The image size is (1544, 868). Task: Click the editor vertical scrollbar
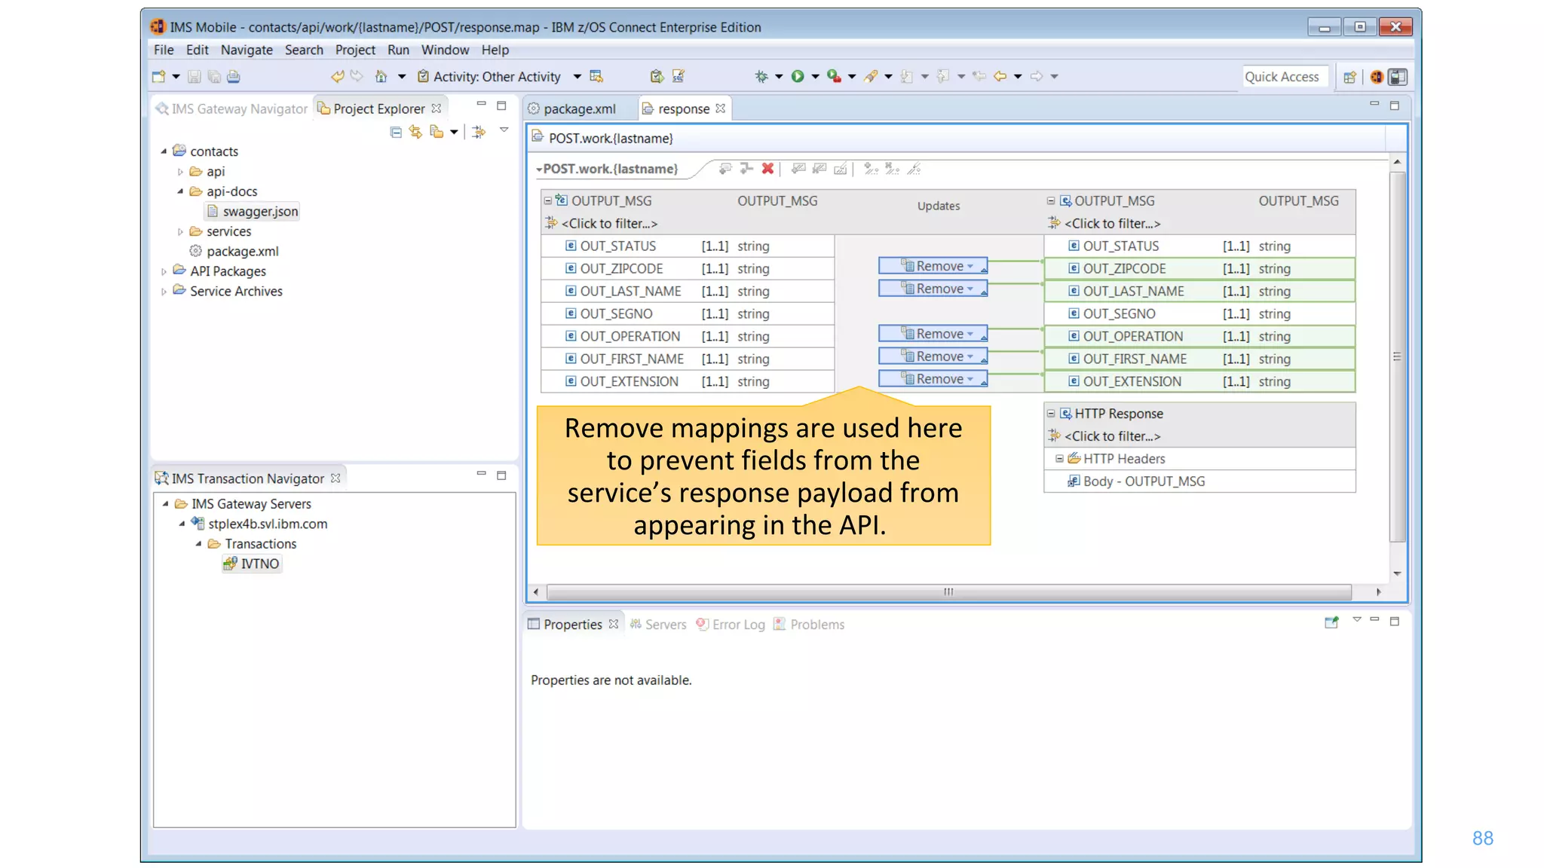pyautogui.click(x=1397, y=357)
